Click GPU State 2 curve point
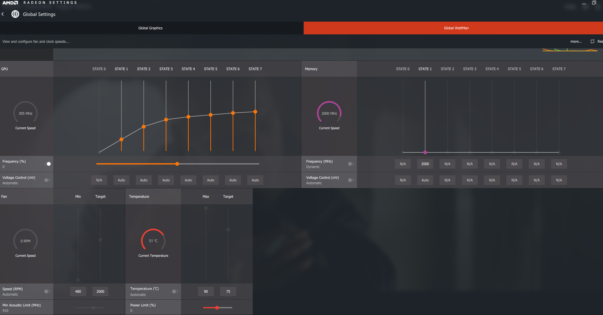Screen dimensions: 603x315 point(144,127)
